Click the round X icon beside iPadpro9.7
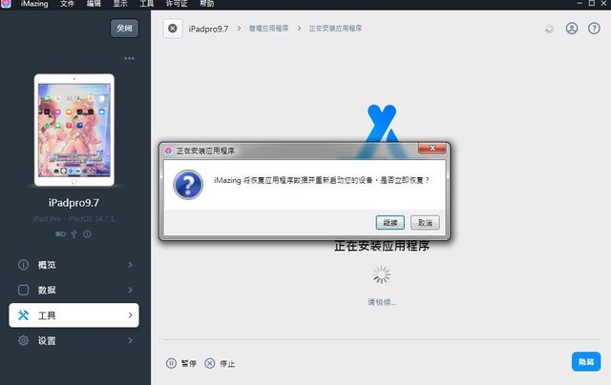 pyautogui.click(x=173, y=29)
